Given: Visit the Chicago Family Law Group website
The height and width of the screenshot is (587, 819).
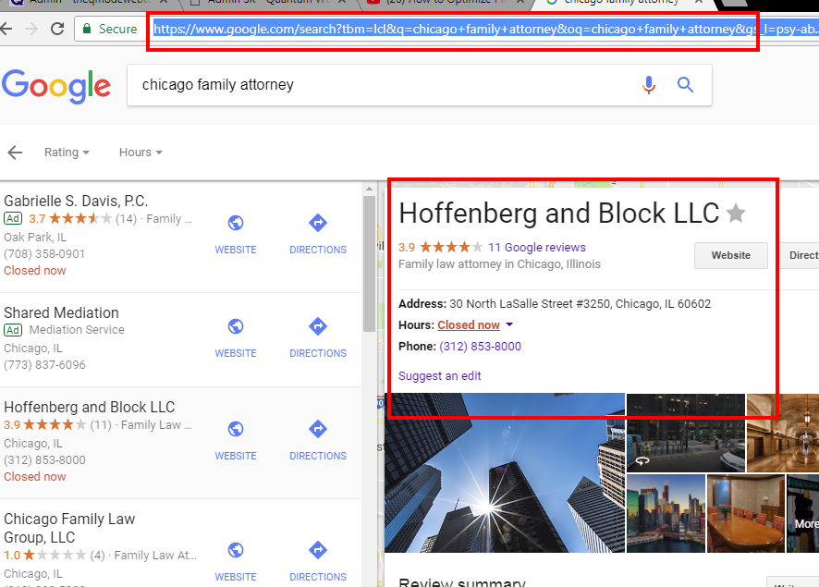Looking at the screenshot, I should 236,562.
